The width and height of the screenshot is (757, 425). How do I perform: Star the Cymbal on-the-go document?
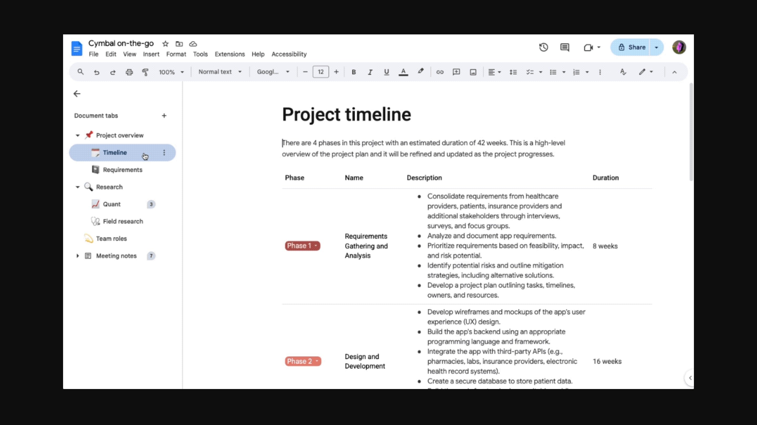165,44
